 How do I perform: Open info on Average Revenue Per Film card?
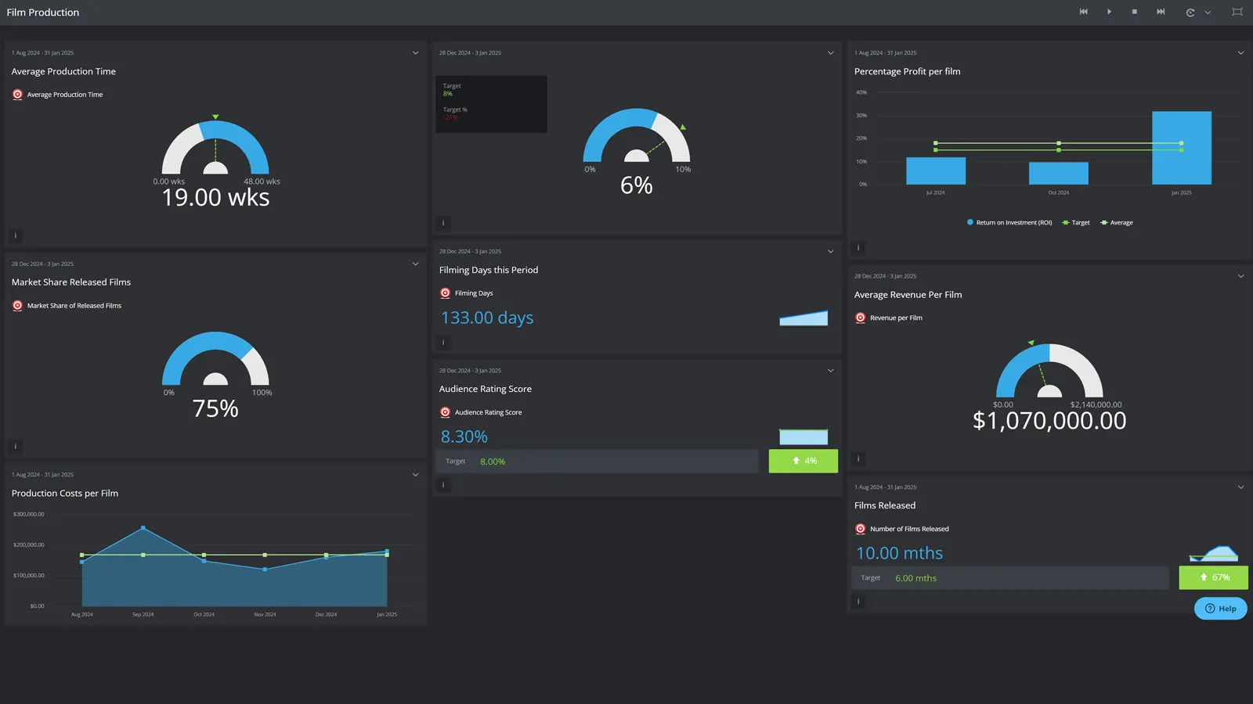pos(858,459)
